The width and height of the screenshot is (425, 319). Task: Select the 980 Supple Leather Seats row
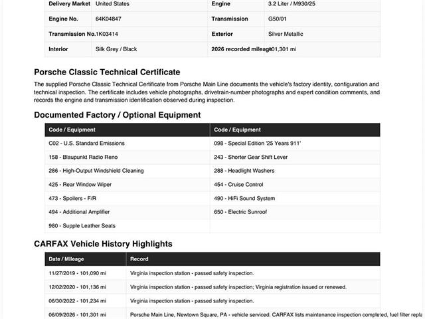point(212,226)
